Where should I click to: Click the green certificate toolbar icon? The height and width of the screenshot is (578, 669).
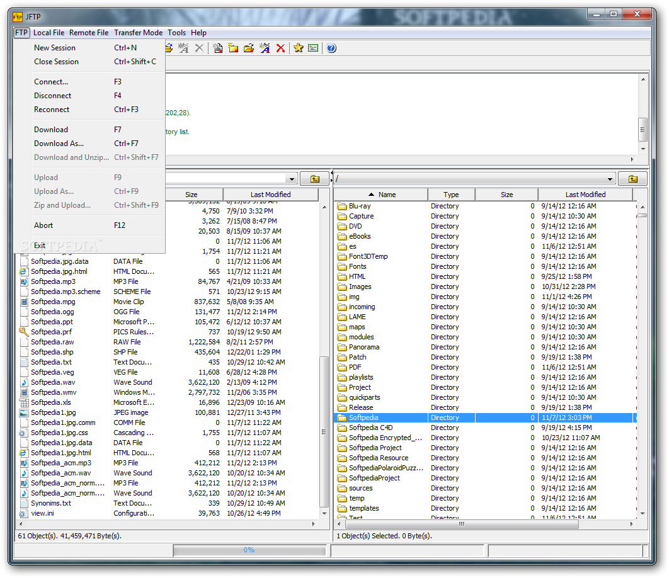click(x=313, y=48)
